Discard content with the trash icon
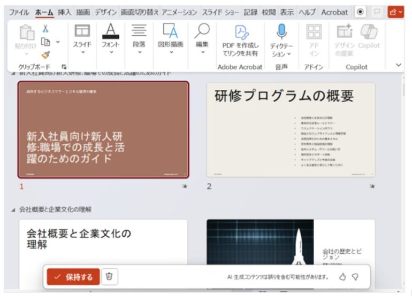 coord(109,277)
